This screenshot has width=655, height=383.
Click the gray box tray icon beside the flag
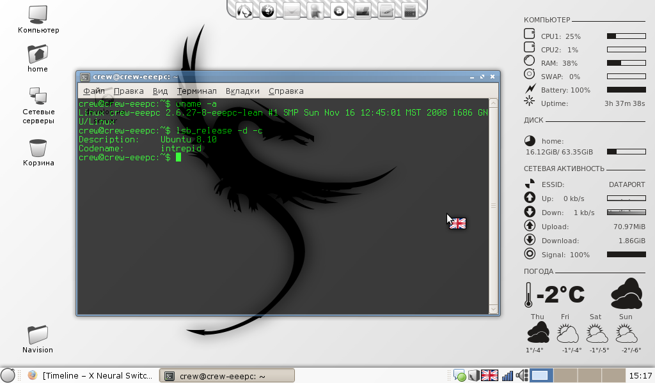[473, 375]
